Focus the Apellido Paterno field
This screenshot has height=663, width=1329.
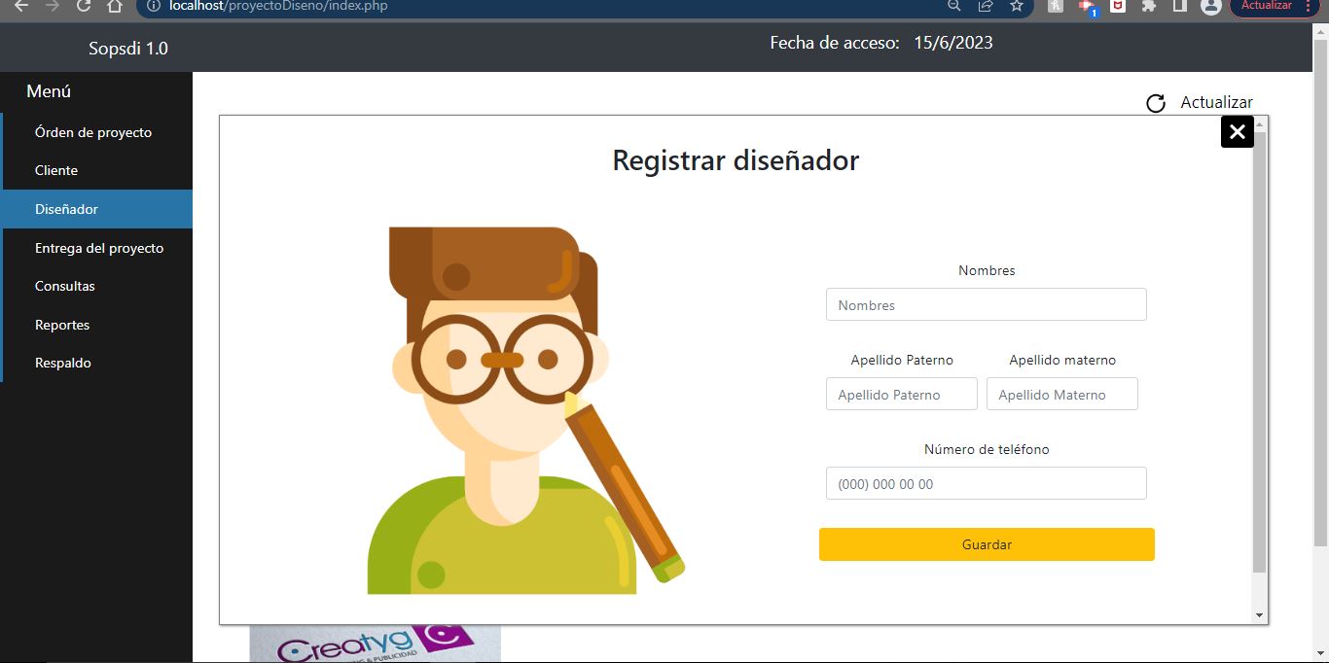(x=901, y=395)
